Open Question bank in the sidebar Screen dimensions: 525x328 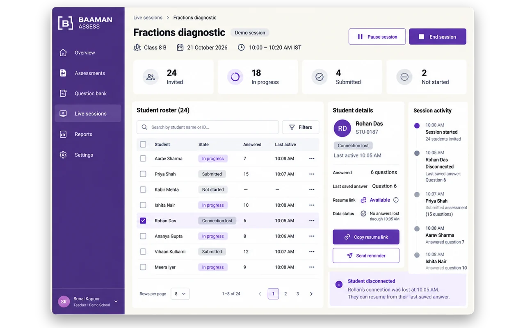88,93
